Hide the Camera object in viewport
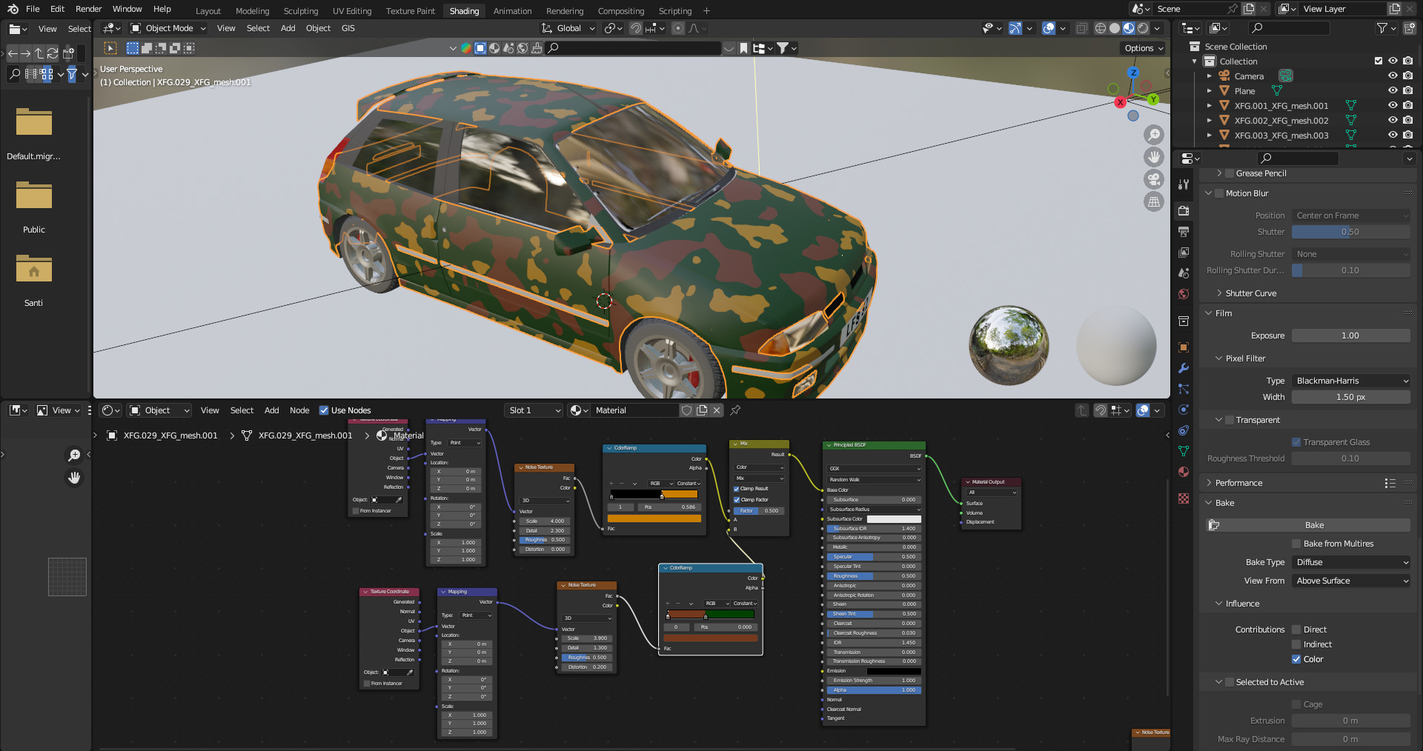This screenshot has height=751, width=1423. click(x=1393, y=76)
